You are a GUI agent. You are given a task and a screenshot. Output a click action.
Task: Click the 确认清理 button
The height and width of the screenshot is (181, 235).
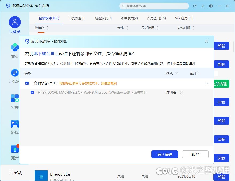[165, 154]
